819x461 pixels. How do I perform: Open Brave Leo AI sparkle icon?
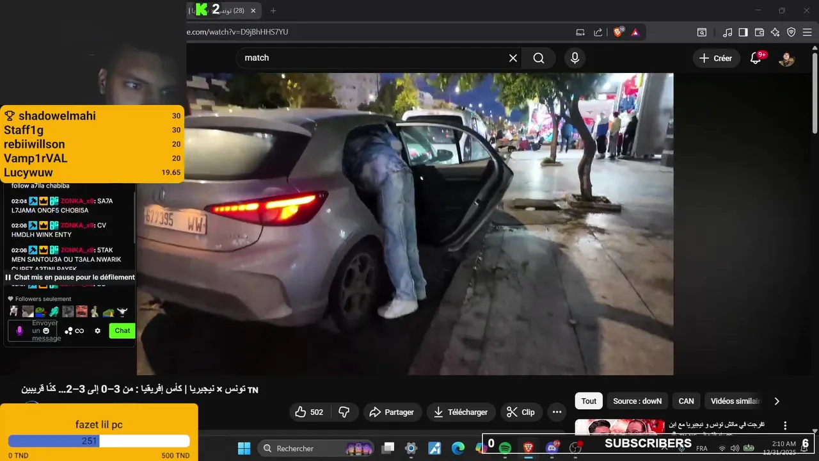tap(775, 32)
